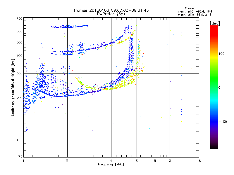Click the 'Frequency [MHz]' axis label
The image size is (234, 175).
111,164
